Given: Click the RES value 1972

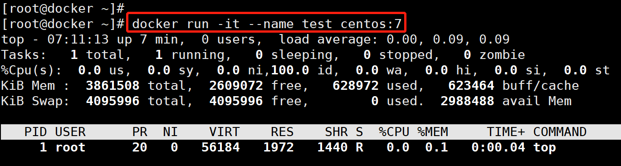Looking at the screenshot, I should pyautogui.click(x=278, y=147).
